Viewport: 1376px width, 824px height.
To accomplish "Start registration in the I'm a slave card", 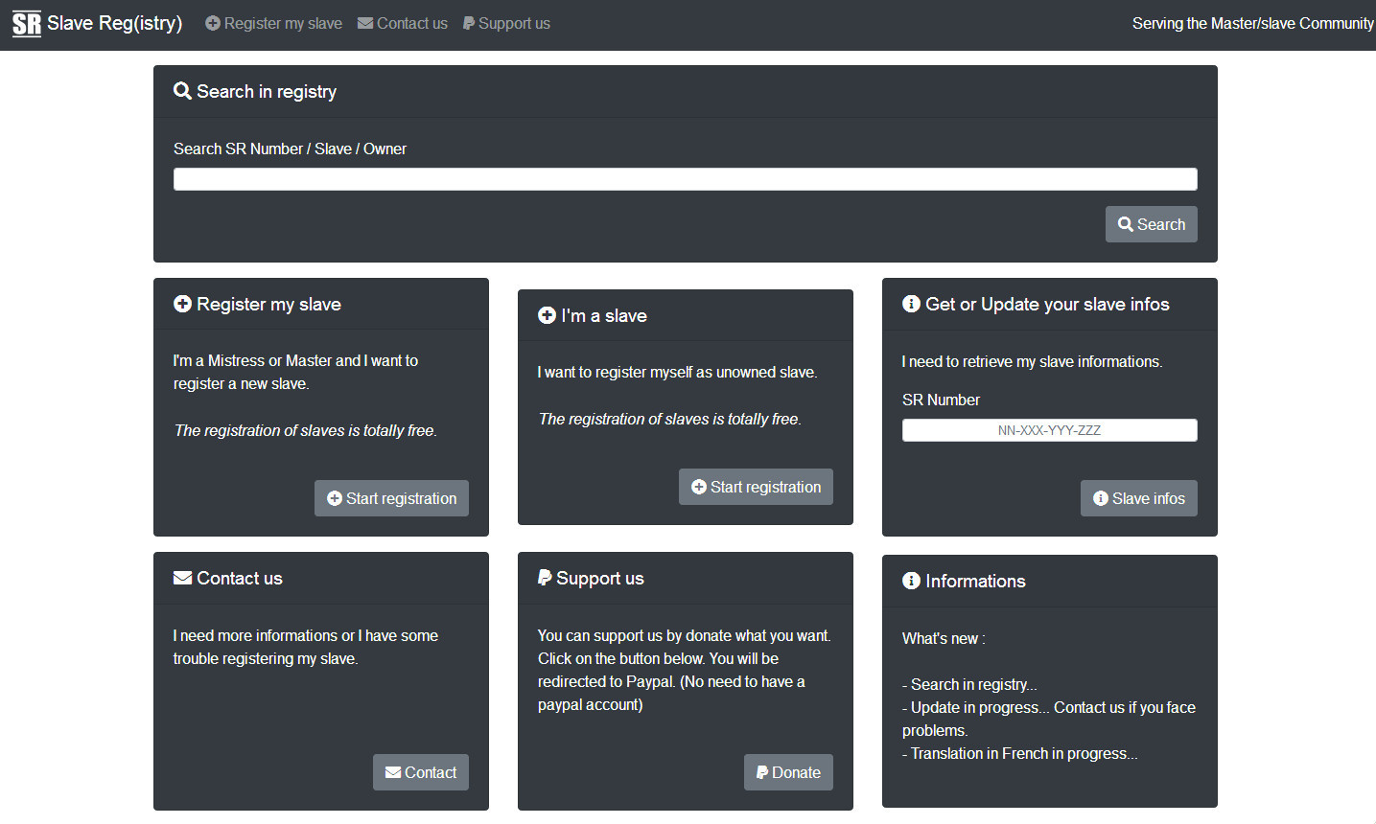I will click(756, 487).
